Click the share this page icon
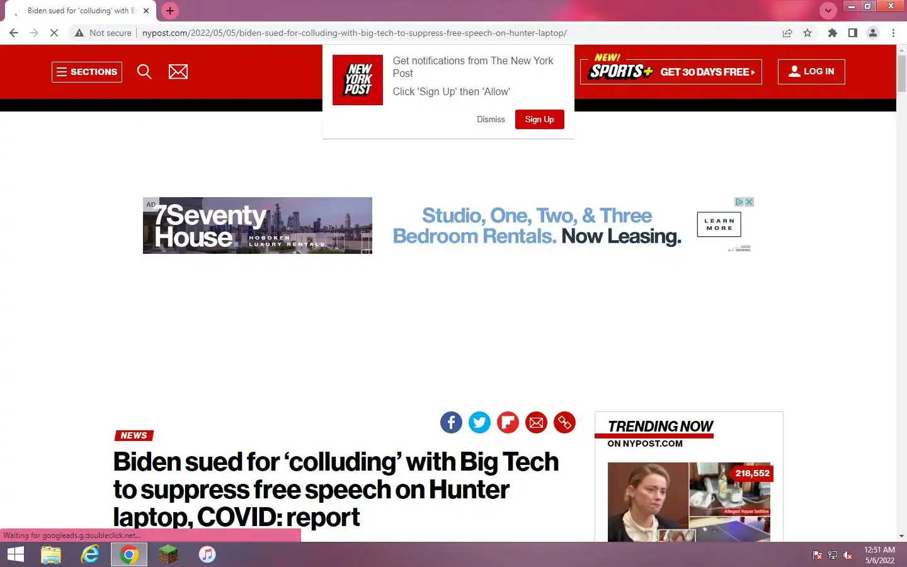Screen dimensions: 907x567 coord(787,33)
